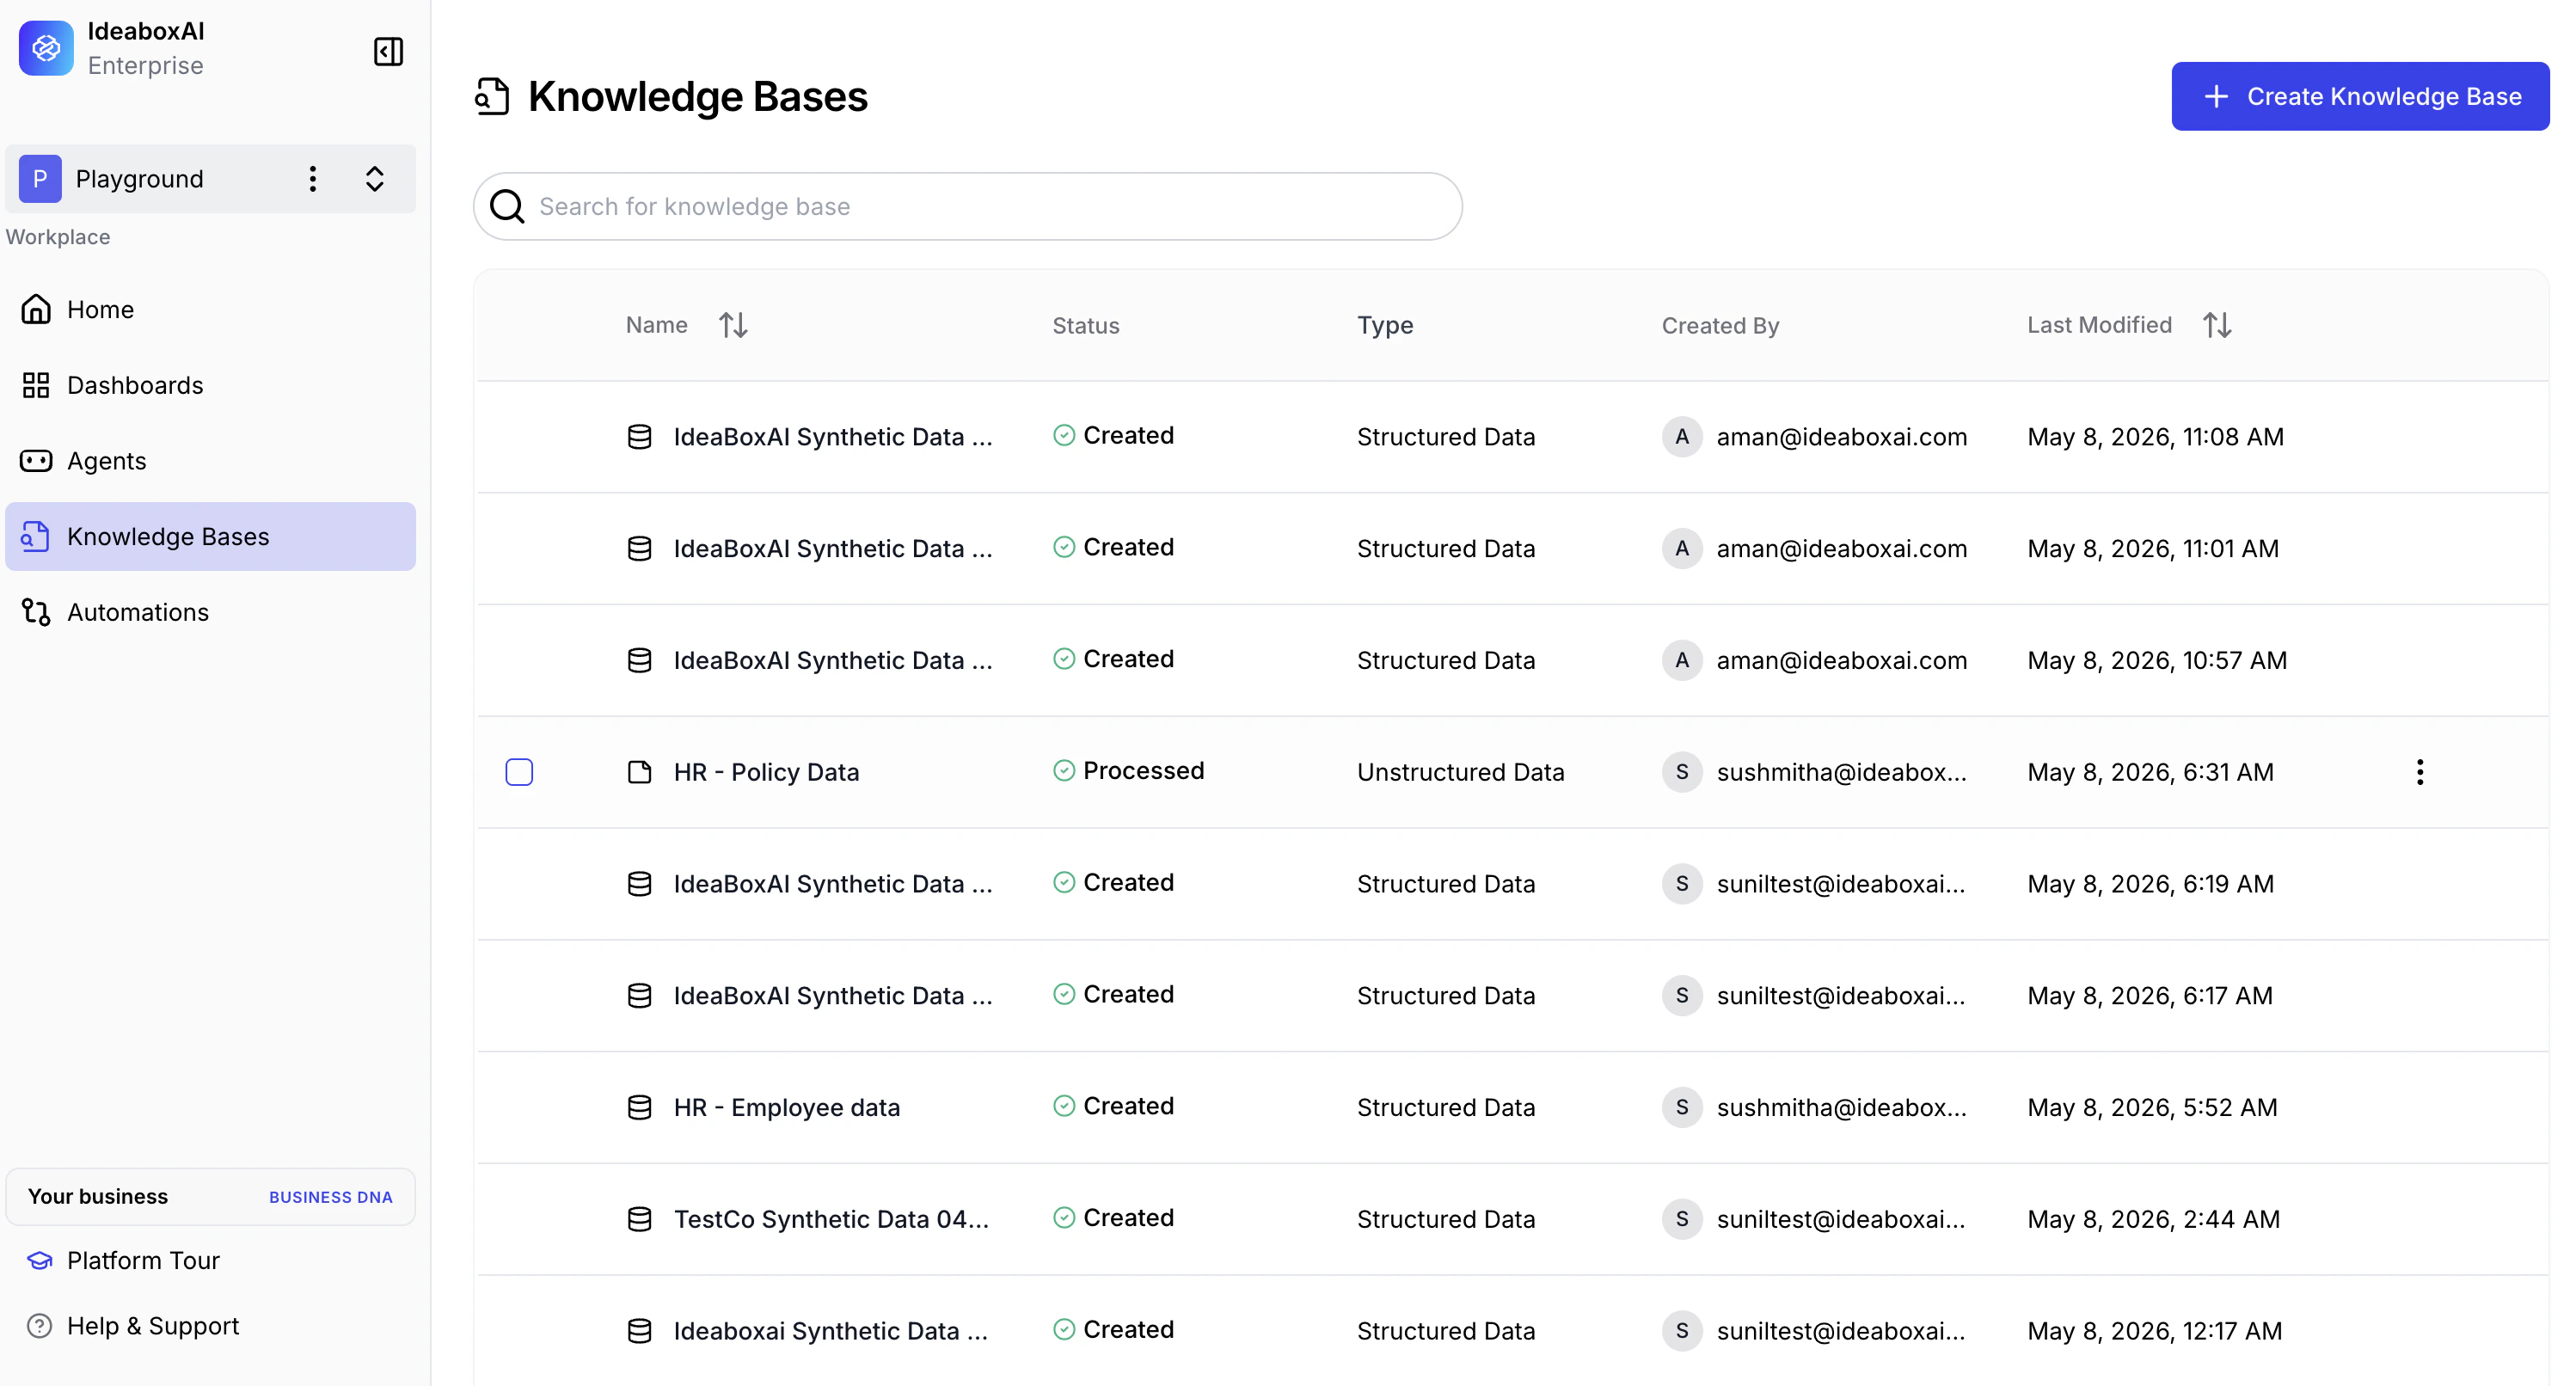Click the Knowledge Bases page title icon
Viewport: 2576px width, 1386px height.
[492, 97]
